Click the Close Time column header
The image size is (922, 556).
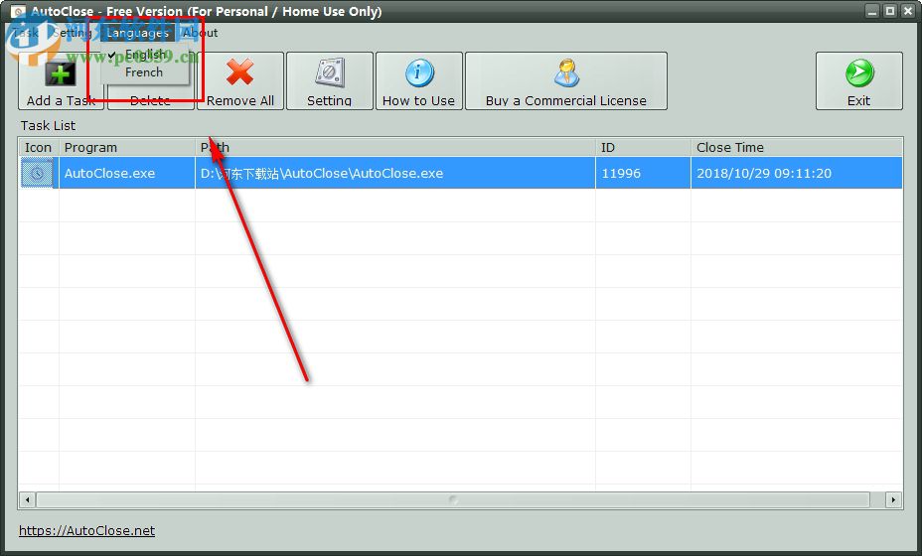click(797, 148)
